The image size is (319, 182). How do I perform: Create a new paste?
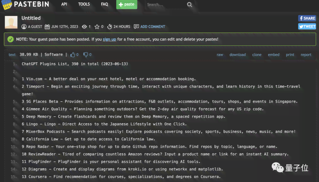click(x=127, y=4)
